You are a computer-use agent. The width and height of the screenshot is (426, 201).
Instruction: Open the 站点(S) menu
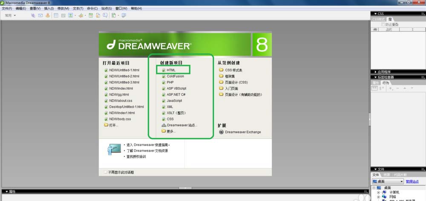coord(106,8)
